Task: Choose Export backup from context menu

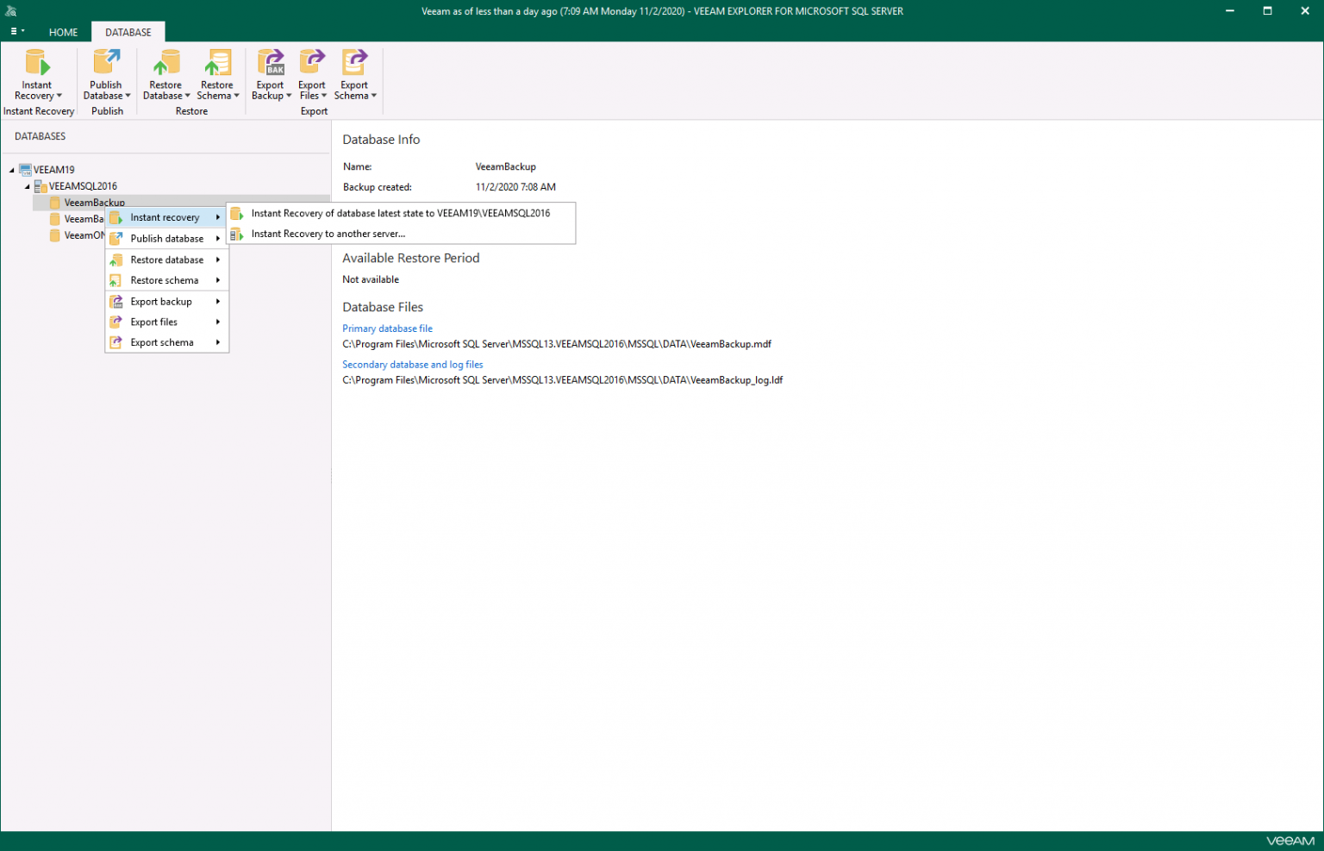Action: (x=161, y=302)
